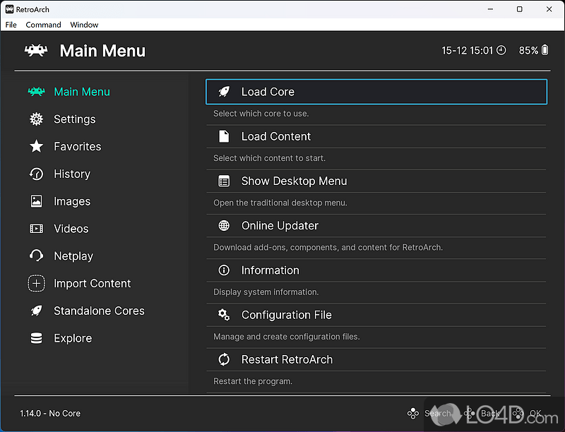
Task: Click 'Download add-ons, components, and content' description
Action: pyautogui.click(x=328, y=247)
